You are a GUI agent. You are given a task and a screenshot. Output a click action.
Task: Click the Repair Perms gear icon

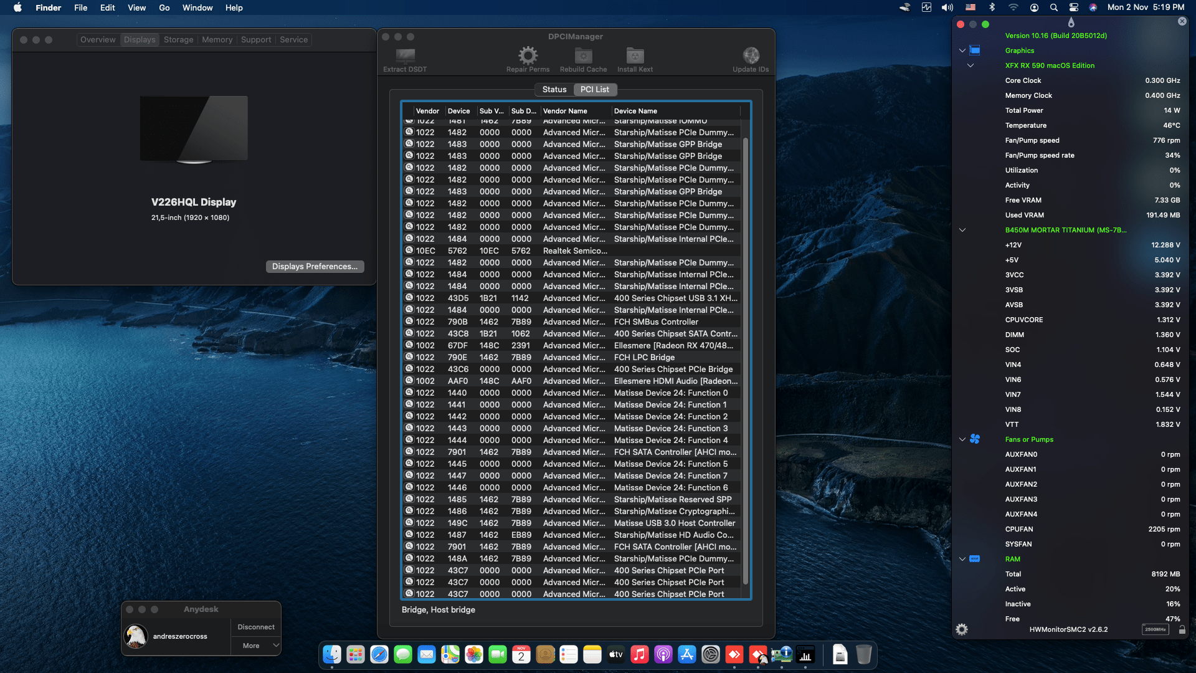[x=528, y=56]
